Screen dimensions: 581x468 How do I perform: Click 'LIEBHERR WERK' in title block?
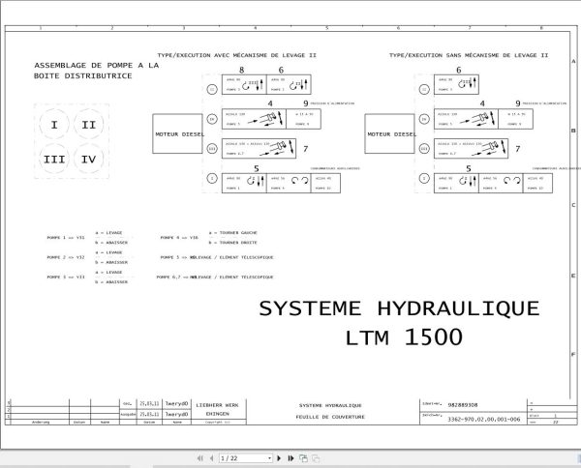217,405
